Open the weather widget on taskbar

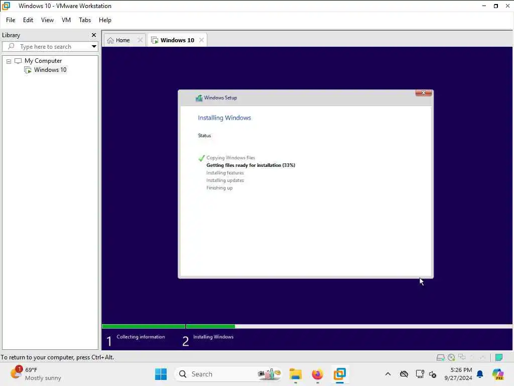(x=36, y=374)
